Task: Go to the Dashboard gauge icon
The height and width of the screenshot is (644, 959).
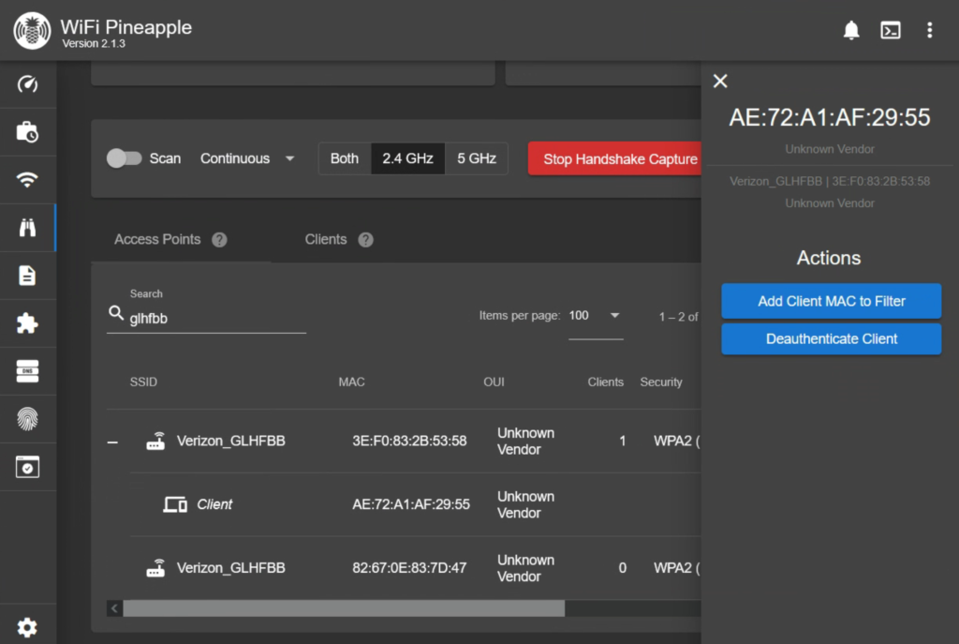Action: click(x=27, y=83)
